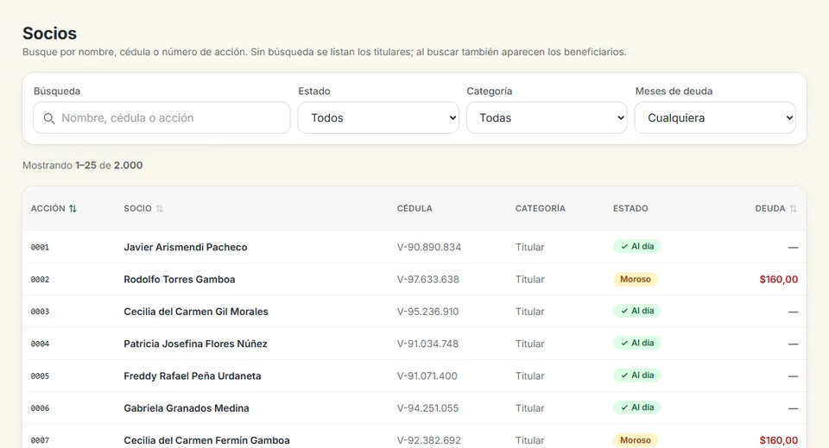The height and width of the screenshot is (448, 829).
Task: Open socio Gabriela Granados Medina
Action: pyautogui.click(x=187, y=408)
